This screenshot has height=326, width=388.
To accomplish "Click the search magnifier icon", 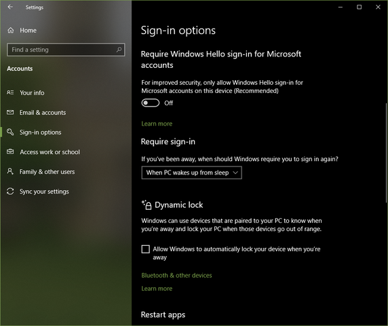I will click(119, 50).
